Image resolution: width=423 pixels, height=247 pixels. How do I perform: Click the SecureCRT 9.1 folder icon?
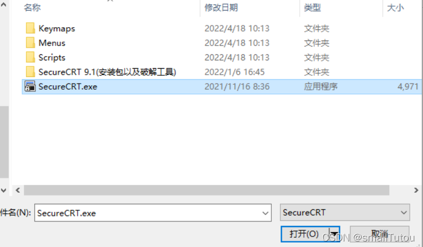click(x=30, y=72)
